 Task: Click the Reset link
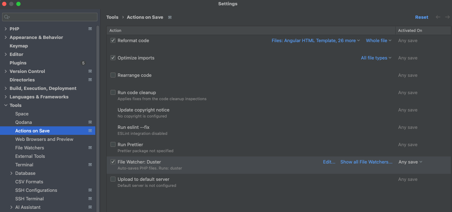[422, 17]
